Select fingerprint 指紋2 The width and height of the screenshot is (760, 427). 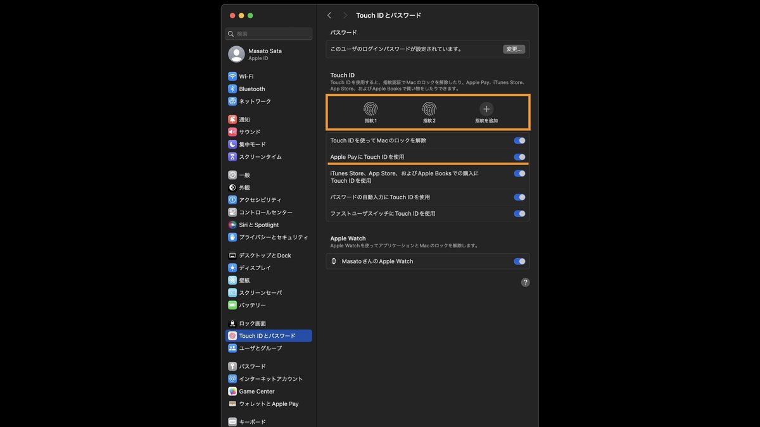429,112
